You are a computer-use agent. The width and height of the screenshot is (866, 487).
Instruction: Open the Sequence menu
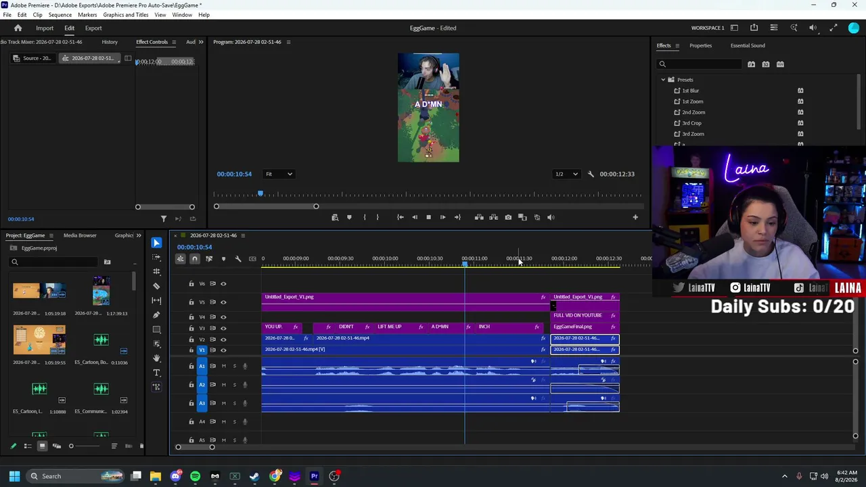[60, 15]
